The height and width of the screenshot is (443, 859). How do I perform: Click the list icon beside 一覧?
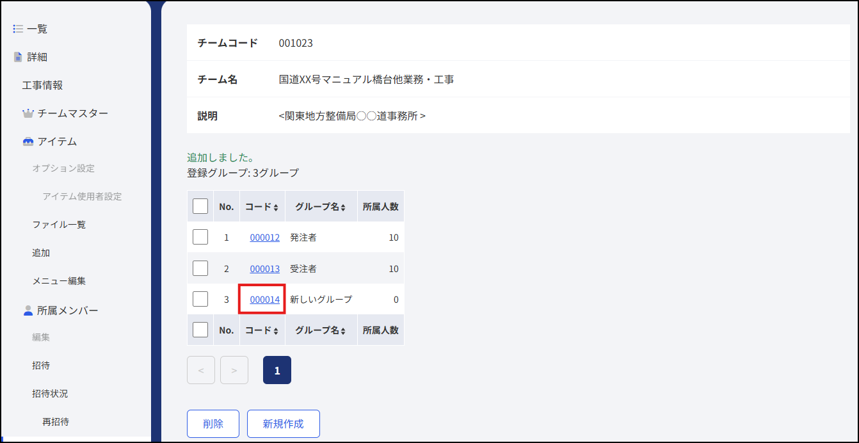click(18, 29)
